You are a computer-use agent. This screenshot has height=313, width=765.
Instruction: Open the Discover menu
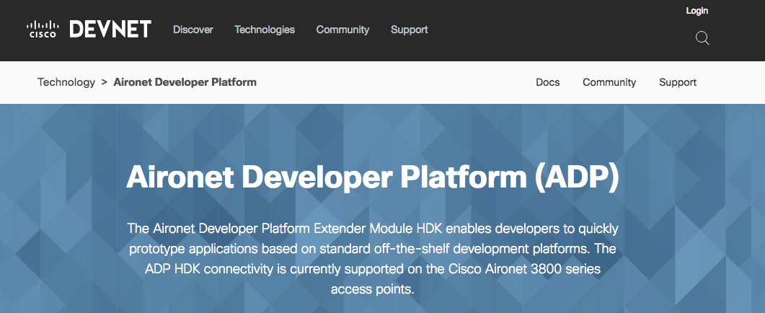[193, 30]
